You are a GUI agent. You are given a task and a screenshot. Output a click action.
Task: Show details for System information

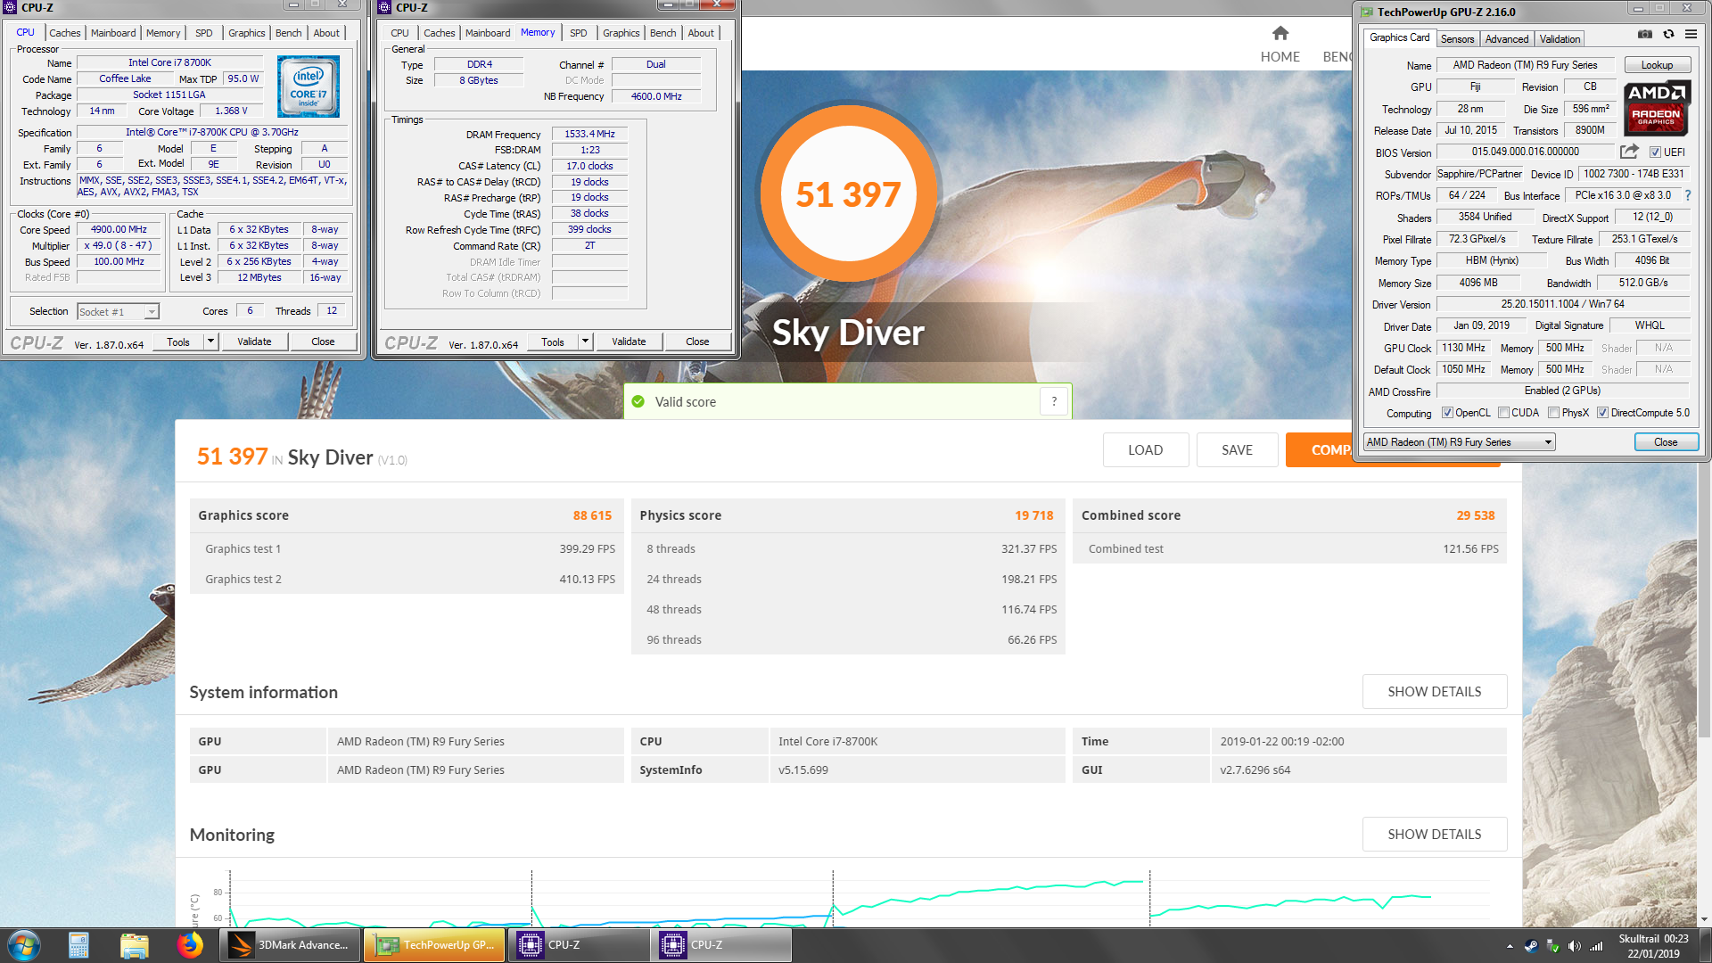point(1434,691)
